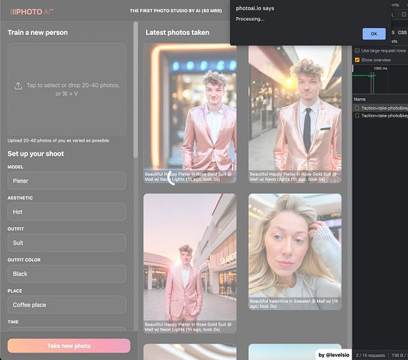Open the Place dropdown showing Coffee place

tap(67, 304)
